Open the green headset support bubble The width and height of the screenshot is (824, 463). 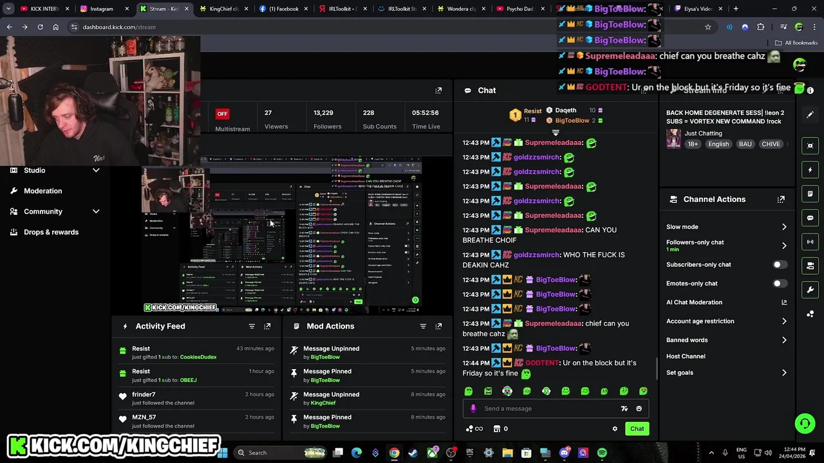tap(805, 423)
